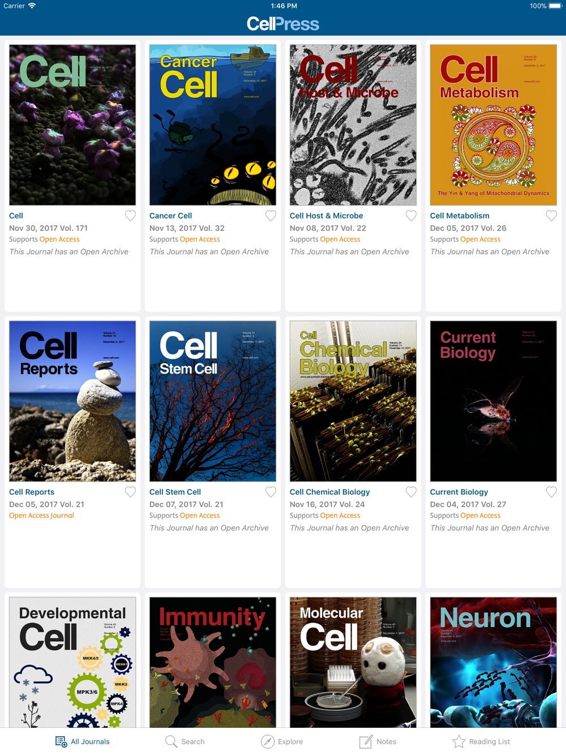
Task: Open the Immunity journal cover
Action: tap(213, 662)
